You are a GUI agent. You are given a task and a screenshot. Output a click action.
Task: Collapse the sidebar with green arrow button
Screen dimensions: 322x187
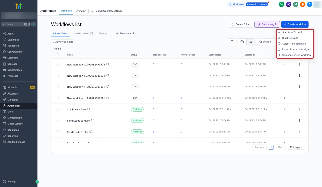pyautogui.click(x=37, y=182)
